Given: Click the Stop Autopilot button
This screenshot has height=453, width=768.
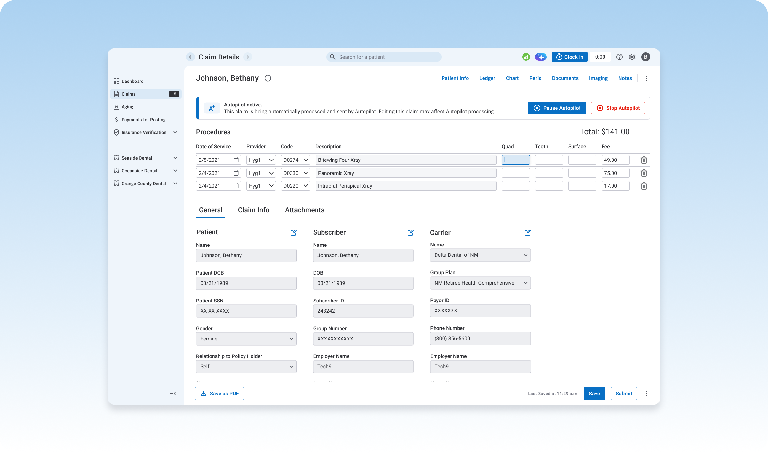Looking at the screenshot, I should pos(618,108).
